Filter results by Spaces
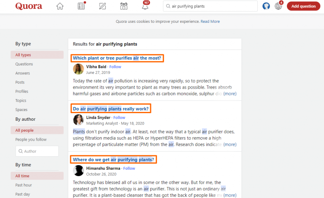The width and height of the screenshot is (324, 198). (21, 110)
